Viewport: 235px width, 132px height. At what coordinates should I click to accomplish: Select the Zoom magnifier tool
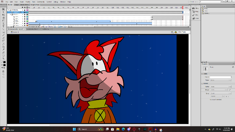coord(3,58)
